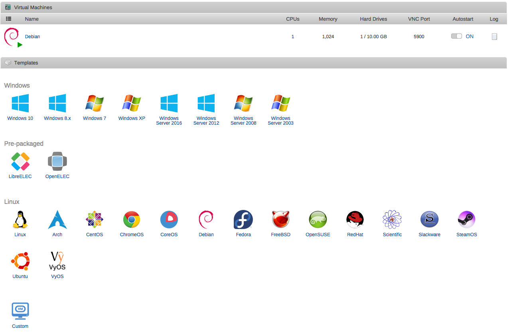Viewport: 509px width, 333px height.
Task: Toggle Autostart off for Debian
Action: 456,36
